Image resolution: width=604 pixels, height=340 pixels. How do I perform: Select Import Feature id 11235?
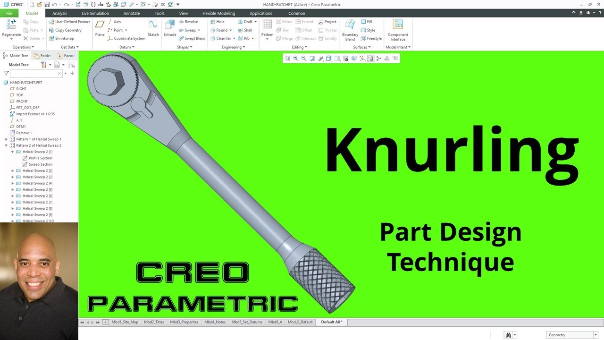pyautogui.click(x=32, y=114)
